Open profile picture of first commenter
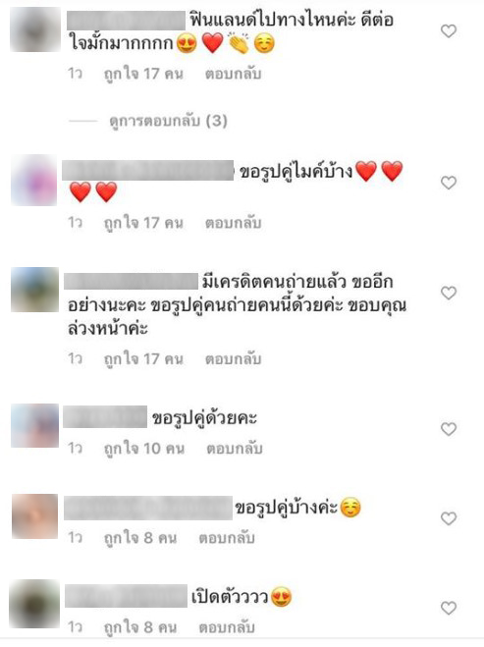 coord(34,29)
